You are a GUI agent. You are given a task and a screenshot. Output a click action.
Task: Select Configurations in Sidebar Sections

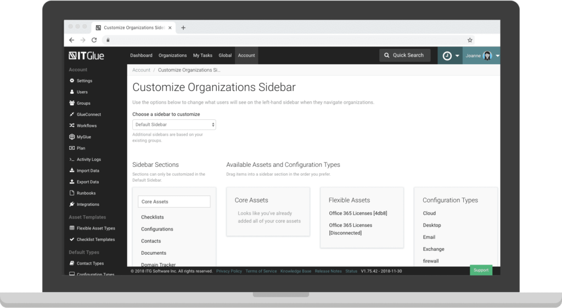(157, 229)
